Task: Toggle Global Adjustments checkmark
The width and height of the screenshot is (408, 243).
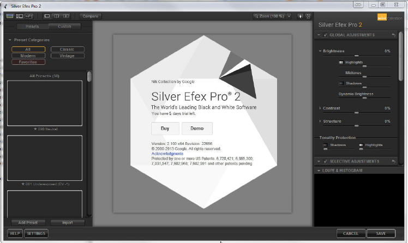Action: 325,35
